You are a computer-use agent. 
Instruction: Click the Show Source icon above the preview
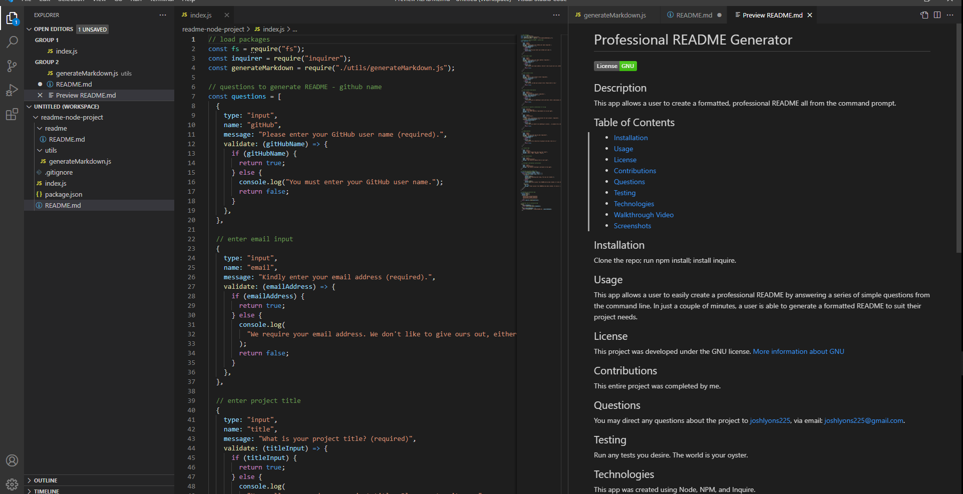coord(923,15)
